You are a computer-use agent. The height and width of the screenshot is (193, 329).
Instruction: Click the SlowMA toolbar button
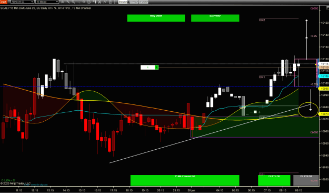(x=123, y=2)
